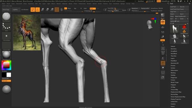
Task: Select the Draw mode icon
Action: point(37,10)
